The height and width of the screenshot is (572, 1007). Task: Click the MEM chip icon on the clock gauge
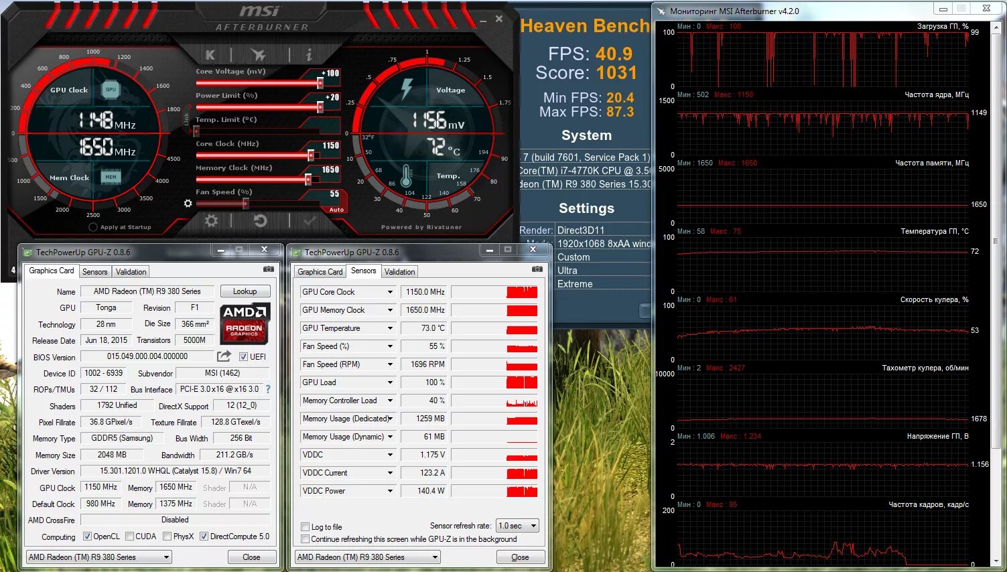point(111,177)
